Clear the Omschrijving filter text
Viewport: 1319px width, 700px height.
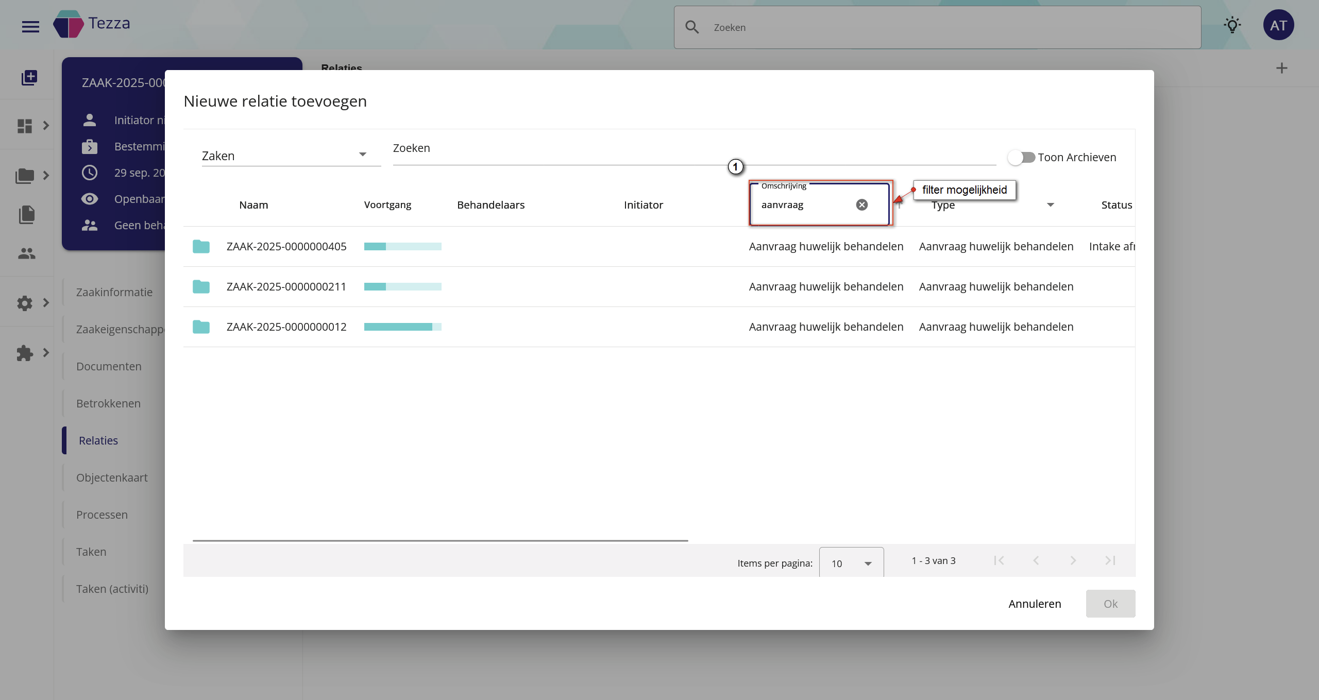click(861, 205)
